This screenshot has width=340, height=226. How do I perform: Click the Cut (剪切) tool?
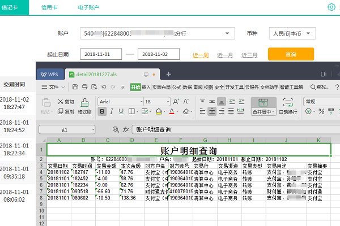coord(66,102)
